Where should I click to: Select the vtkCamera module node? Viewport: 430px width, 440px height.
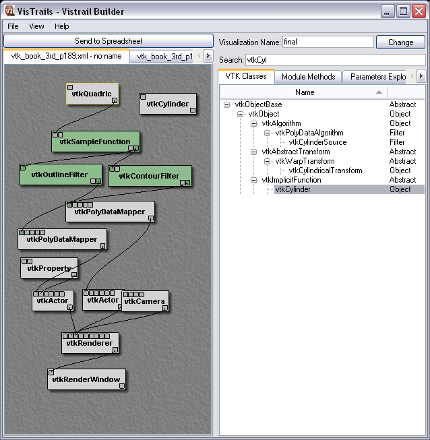[145, 301]
